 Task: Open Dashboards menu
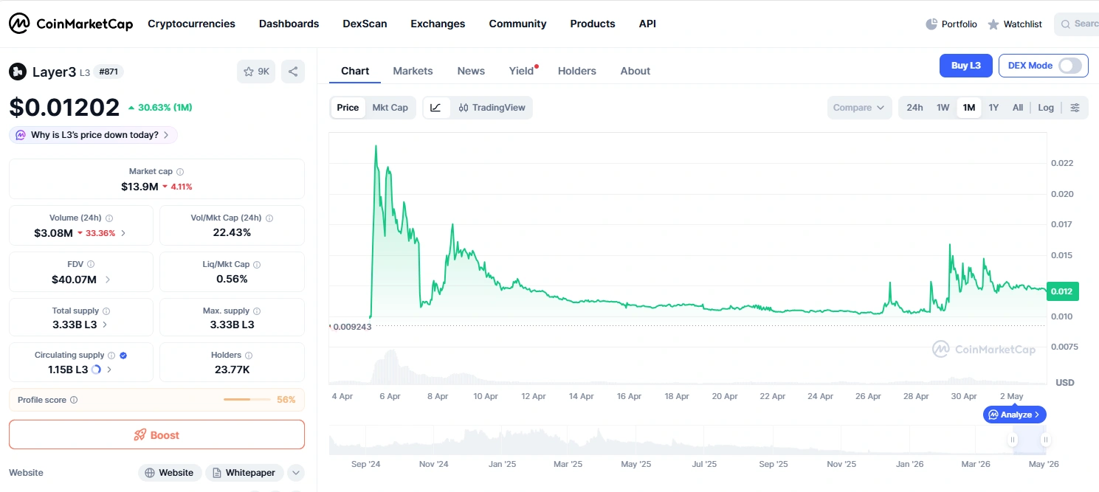[289, 24]
